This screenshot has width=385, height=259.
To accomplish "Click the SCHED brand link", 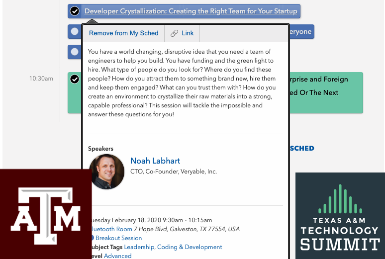I will click(x=302, y=148).
